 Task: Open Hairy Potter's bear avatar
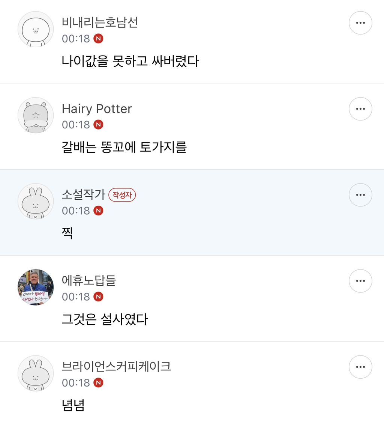click(36, 115)
